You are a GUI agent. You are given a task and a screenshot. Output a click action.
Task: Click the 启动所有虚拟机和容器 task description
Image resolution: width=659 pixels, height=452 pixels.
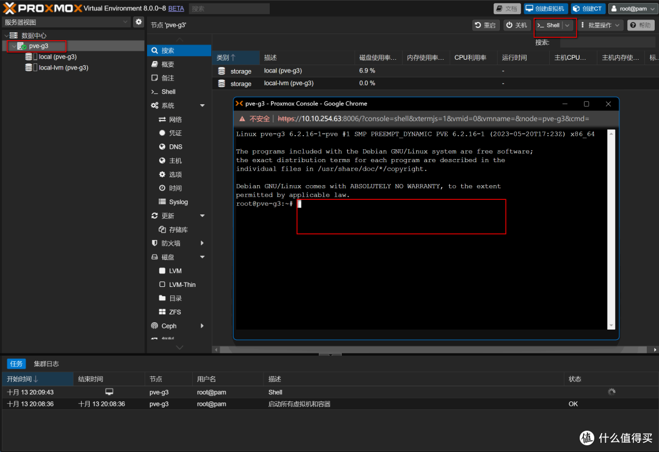click(299, 404)
